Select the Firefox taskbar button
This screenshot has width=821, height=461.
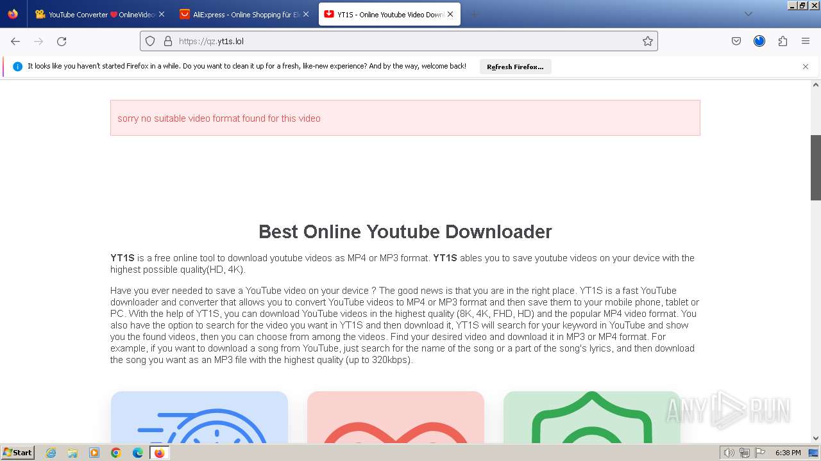(x=159, y=453)
